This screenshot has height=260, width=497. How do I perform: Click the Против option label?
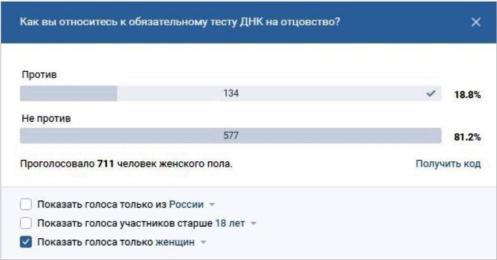[39, 75]
